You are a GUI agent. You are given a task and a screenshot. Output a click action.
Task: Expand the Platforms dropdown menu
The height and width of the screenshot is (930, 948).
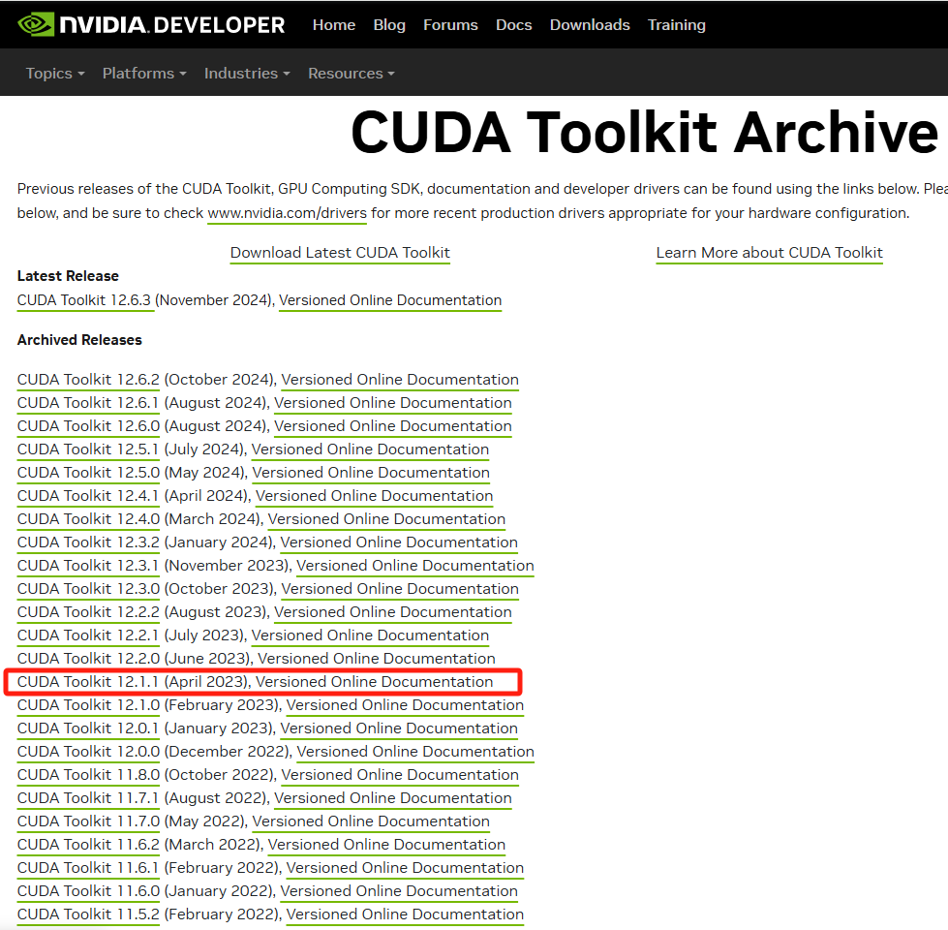[144, 74]
